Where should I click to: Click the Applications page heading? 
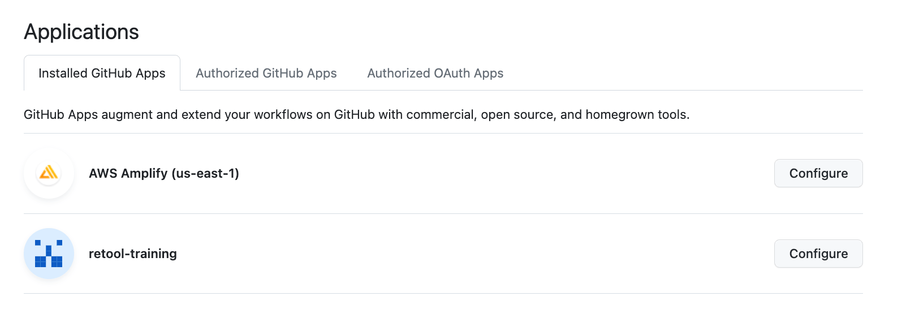pos(81,32)
